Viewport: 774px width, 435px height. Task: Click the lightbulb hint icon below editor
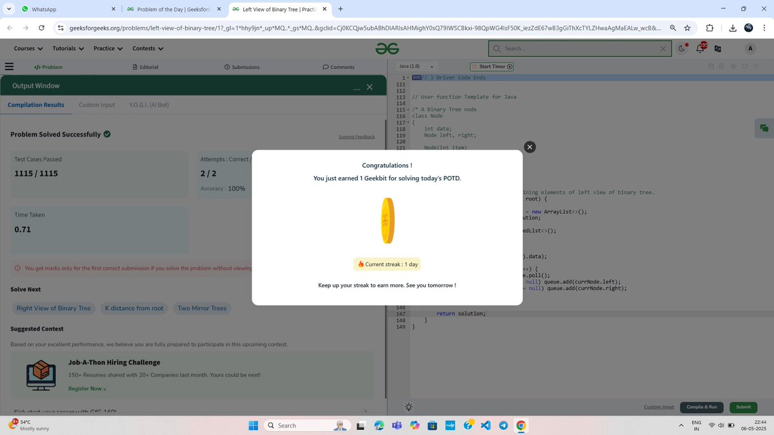coord(409,407)
